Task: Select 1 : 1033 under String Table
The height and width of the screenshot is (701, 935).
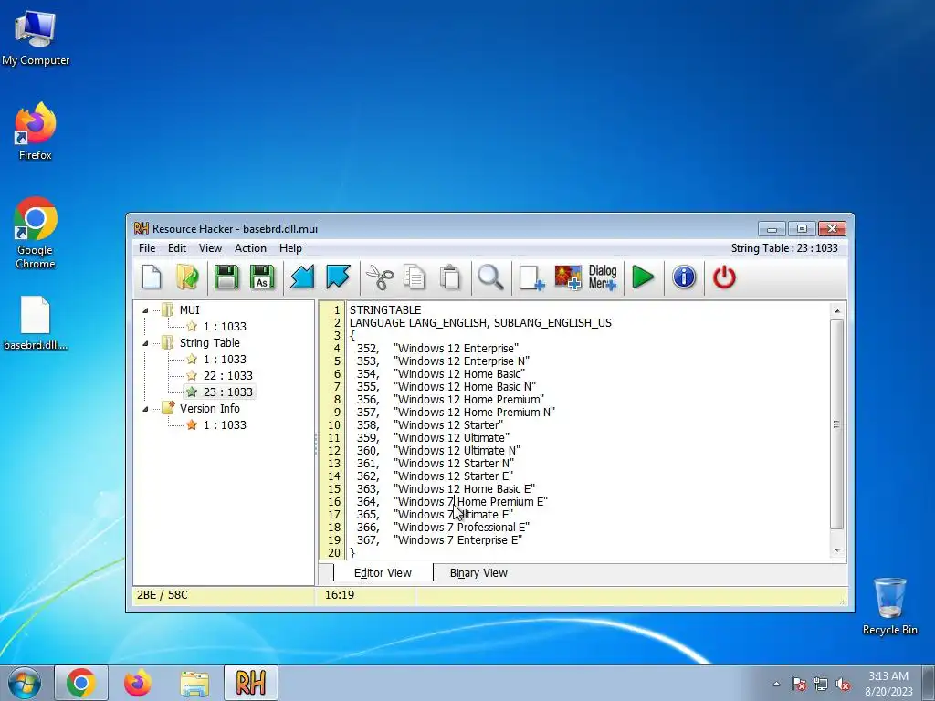Action: click(x=225, y=360)
